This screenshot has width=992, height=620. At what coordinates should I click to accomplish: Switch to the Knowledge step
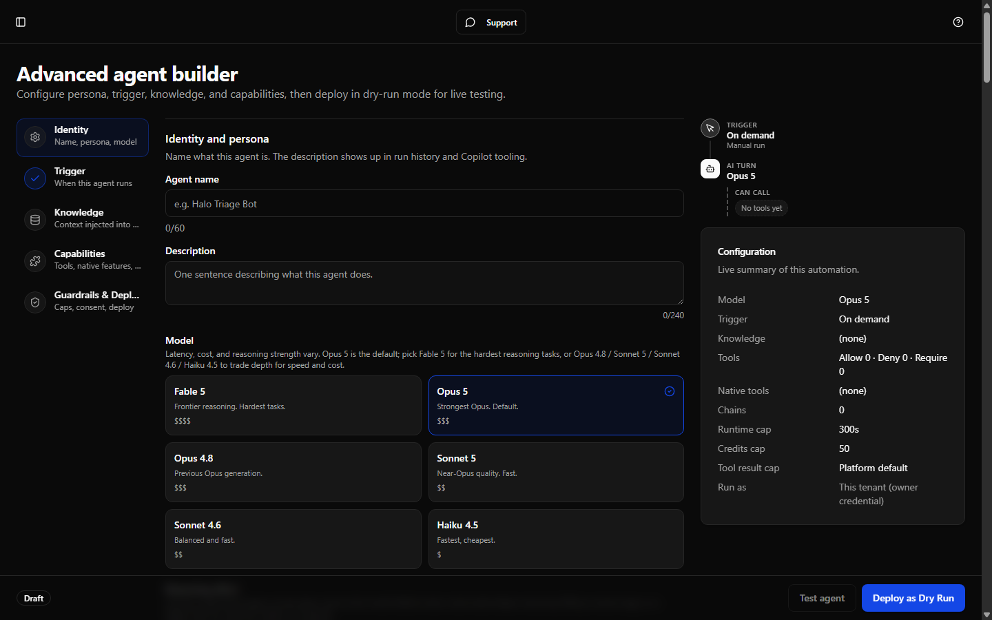click(83, 220)
